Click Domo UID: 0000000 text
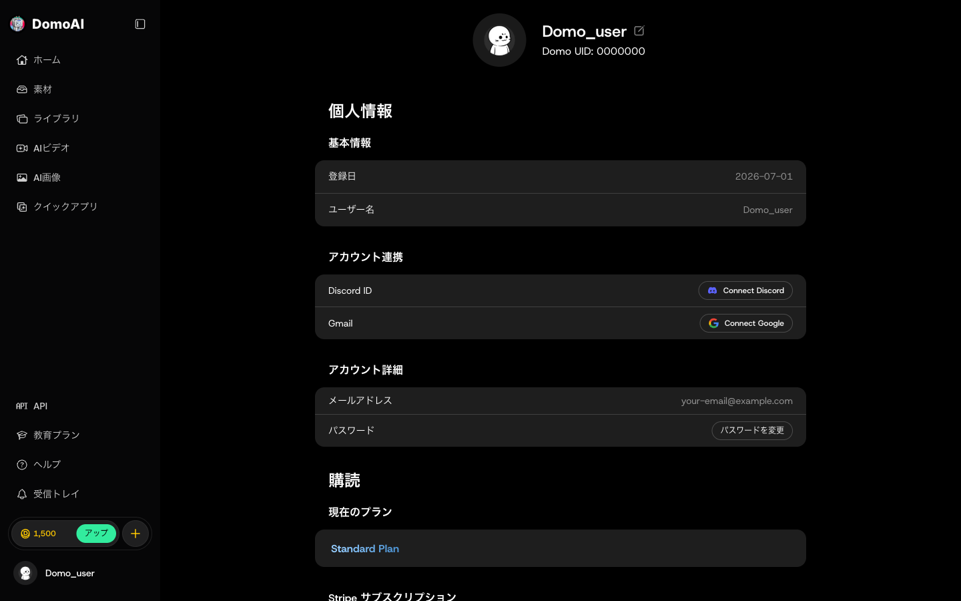The image size is (961, 601). [x=593, y=51]
